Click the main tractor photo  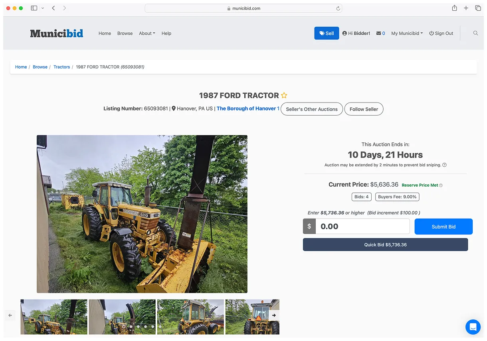point(142,214)
